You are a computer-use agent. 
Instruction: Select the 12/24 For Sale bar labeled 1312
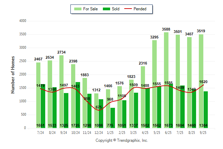[96, 110]
